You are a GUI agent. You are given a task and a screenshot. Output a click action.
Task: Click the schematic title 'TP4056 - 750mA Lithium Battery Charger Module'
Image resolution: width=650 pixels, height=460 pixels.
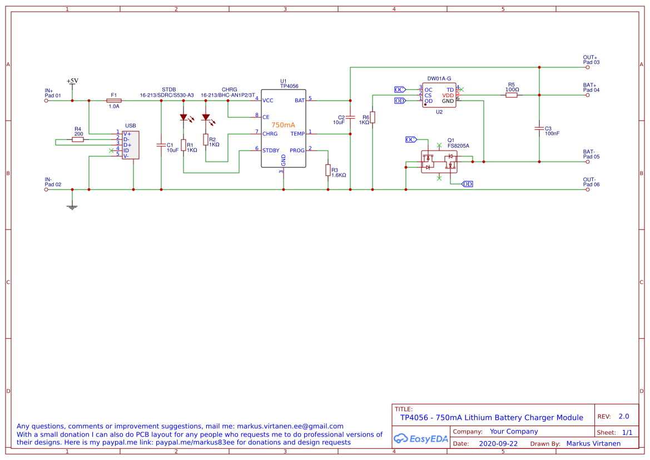492,417
